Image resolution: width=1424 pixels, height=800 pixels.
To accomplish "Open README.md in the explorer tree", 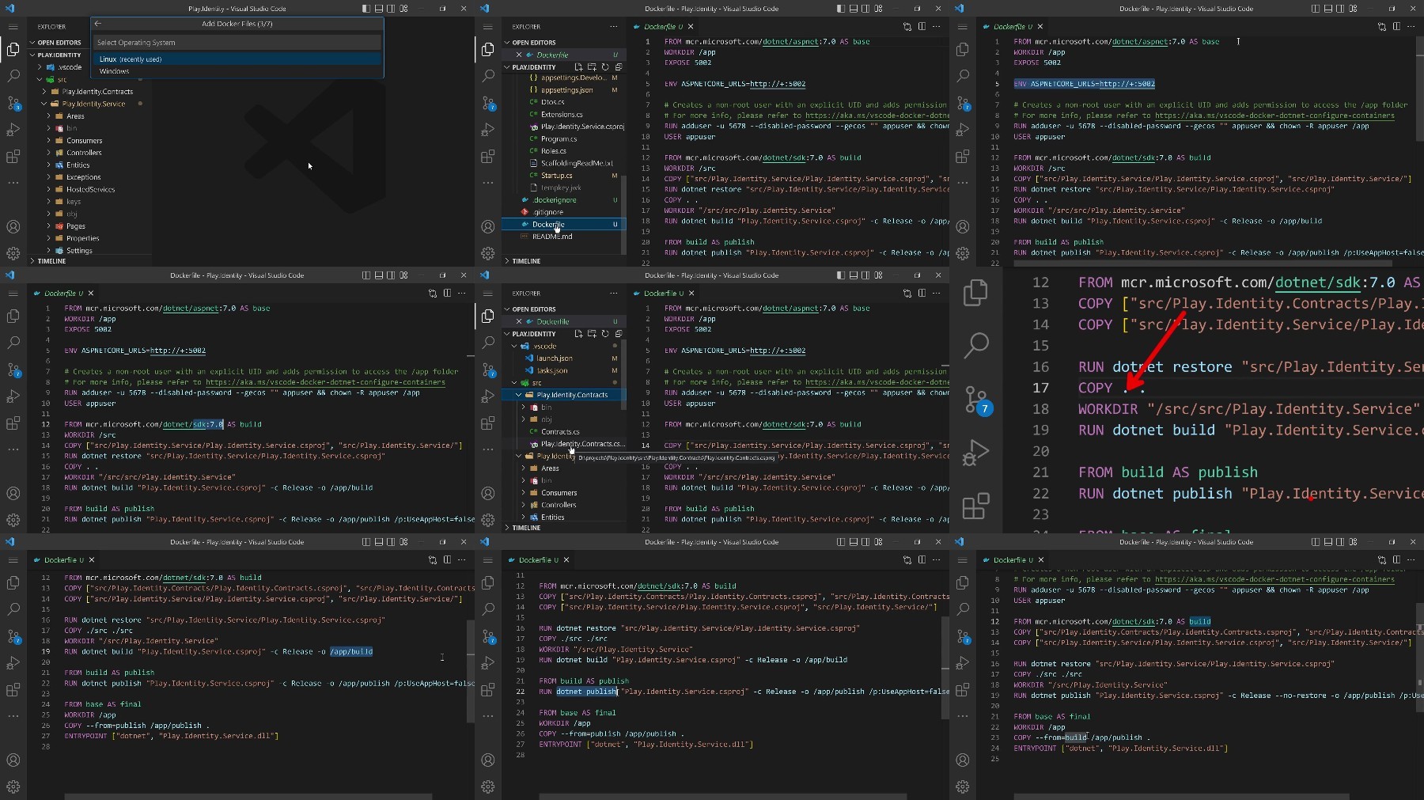I will 552,237.
